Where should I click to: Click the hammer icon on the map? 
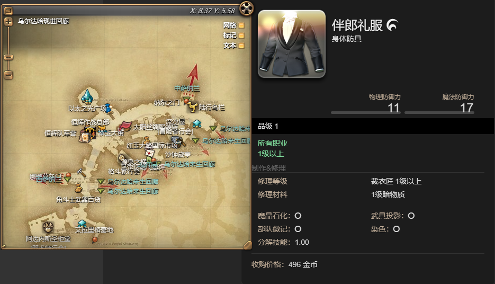point(82,173)
